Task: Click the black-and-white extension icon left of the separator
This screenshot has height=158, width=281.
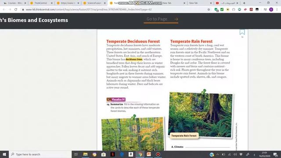Action: tap(257, 10)
